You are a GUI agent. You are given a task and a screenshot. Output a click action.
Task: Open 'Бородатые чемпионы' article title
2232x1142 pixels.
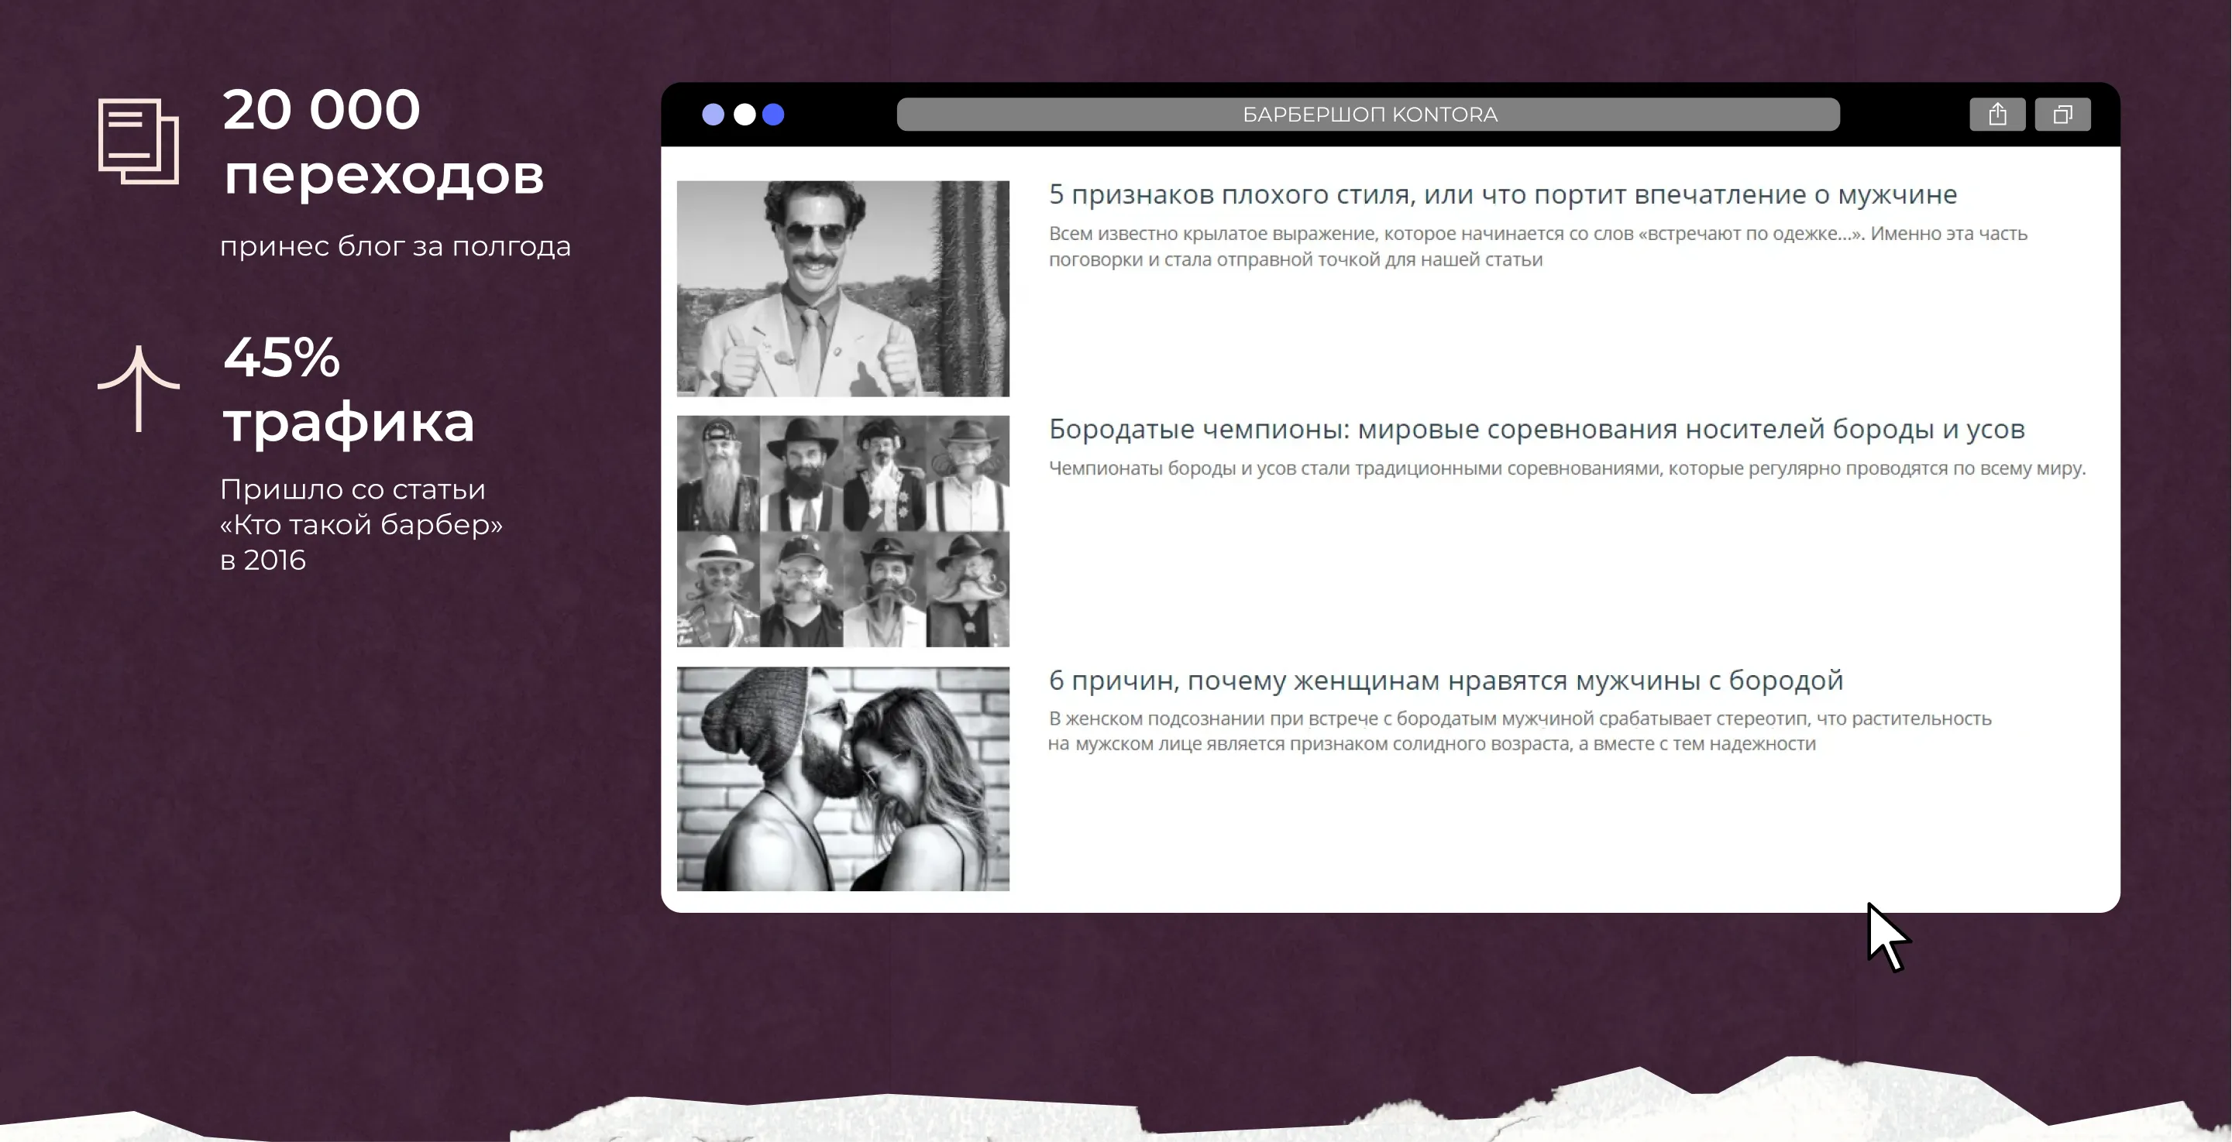pyautogui.click(x=1536, y=430)
